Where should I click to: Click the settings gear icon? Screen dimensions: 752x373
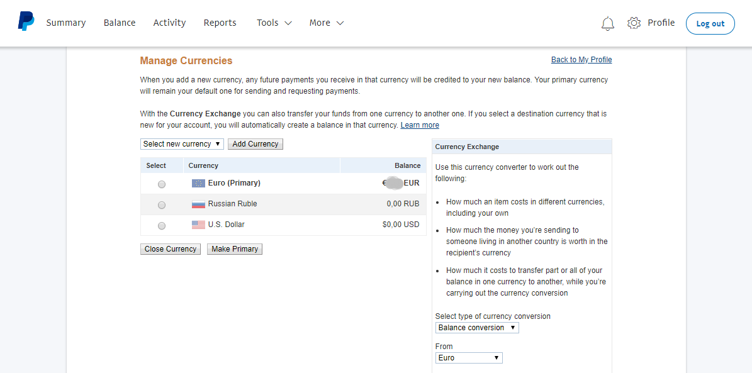click(x=634, y=23)
